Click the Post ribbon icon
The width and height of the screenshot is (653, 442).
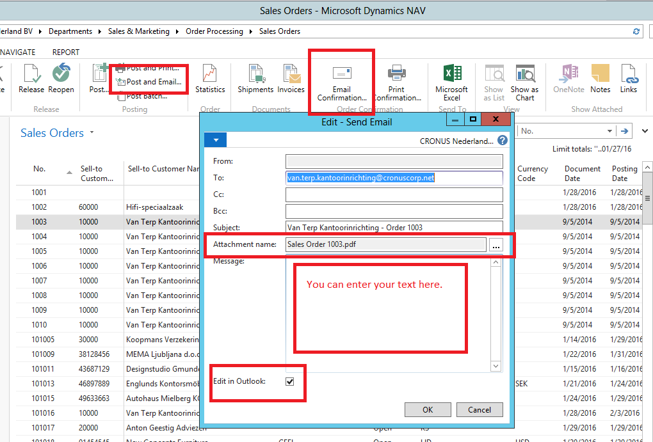click(x=99, y=78)
